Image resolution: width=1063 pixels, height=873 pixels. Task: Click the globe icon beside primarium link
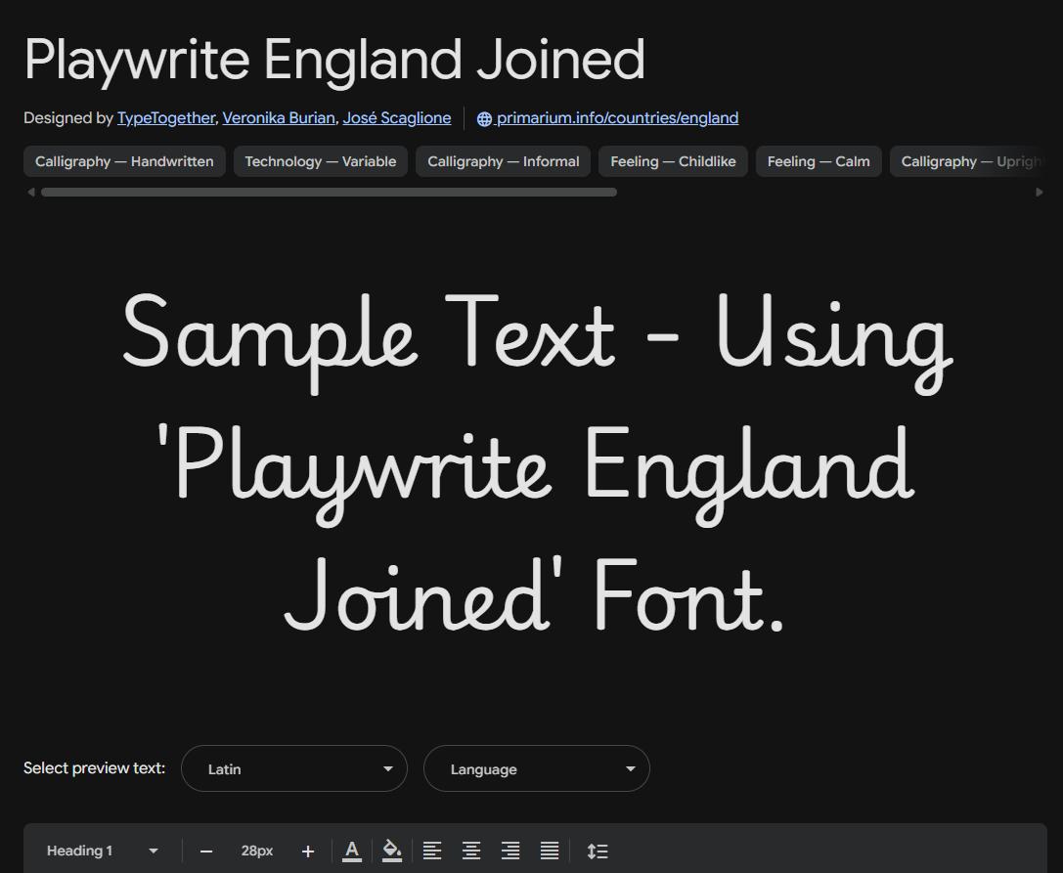pos(484,118)
